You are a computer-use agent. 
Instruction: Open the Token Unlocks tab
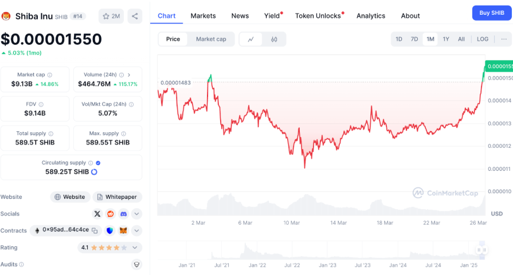click(x=318, y=15)
